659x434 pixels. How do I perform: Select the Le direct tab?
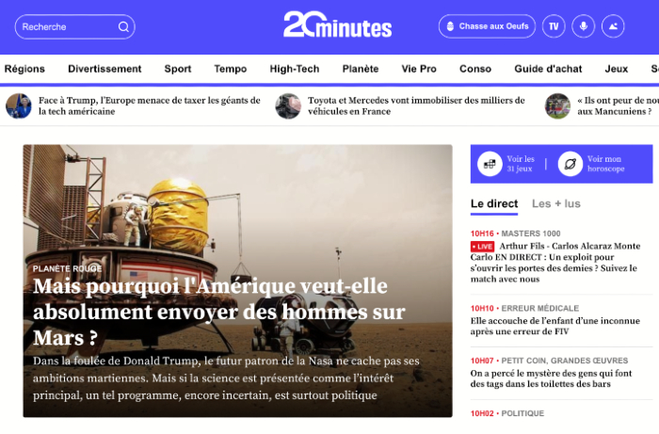[494, 203]
